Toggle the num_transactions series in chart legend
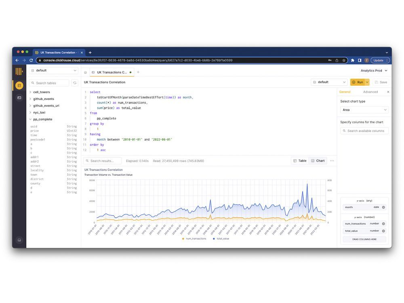This screenshot has height=303, width=404. point(196,239)
